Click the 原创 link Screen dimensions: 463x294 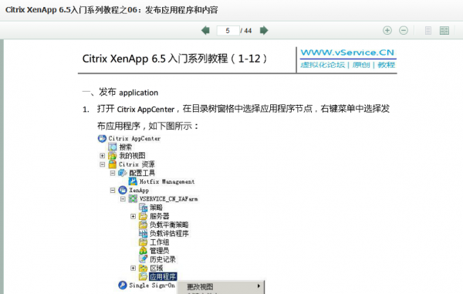(x=361, y=65)
